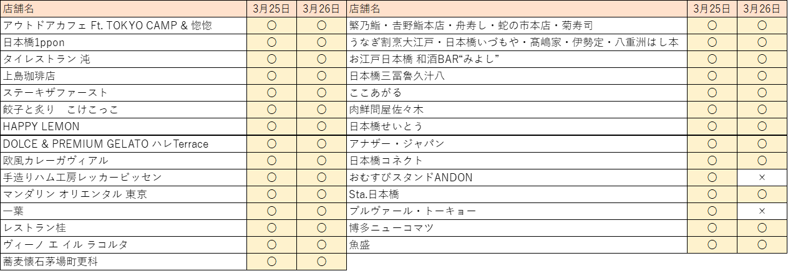Click the 日本橋1ppon store name cell

[x=124, y=42]
